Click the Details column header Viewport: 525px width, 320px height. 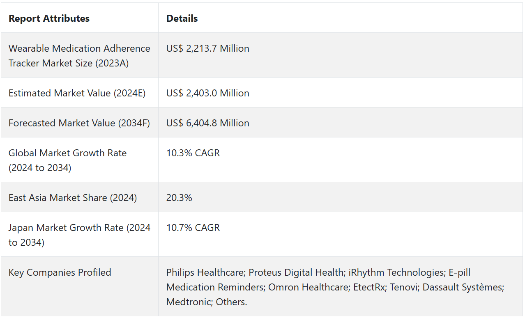(182, 18)
